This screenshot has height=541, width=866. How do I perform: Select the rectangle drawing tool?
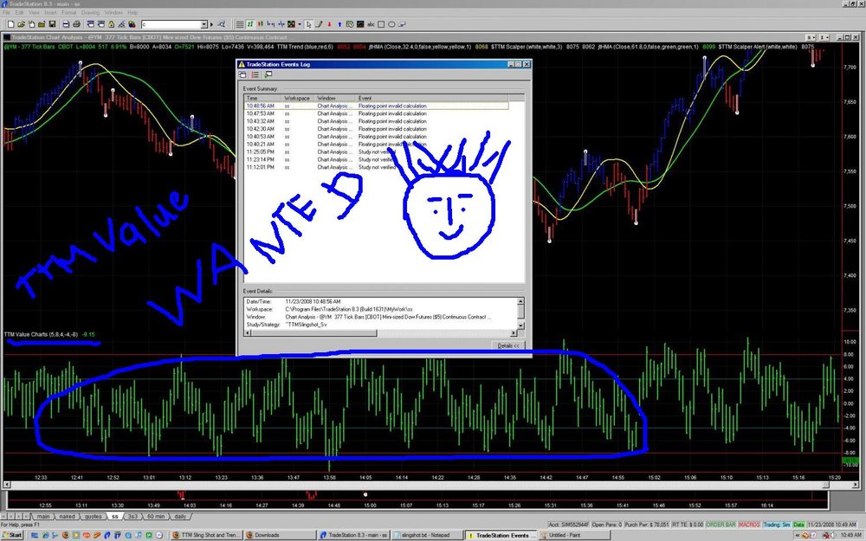pos(381,24)
